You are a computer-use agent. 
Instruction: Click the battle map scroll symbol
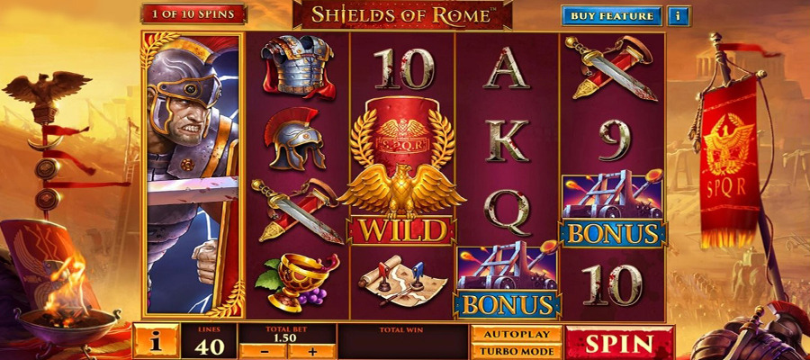[x=403, y=282]
